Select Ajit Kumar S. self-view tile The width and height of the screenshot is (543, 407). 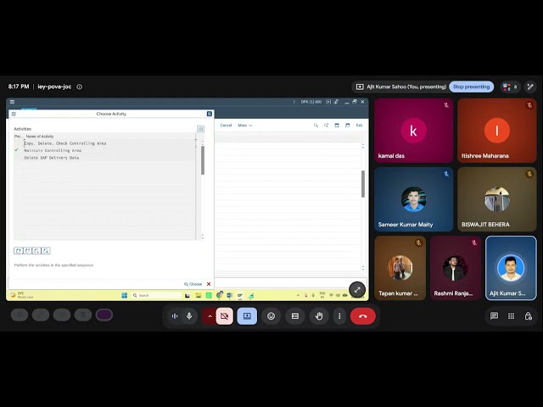click(511, 268)
